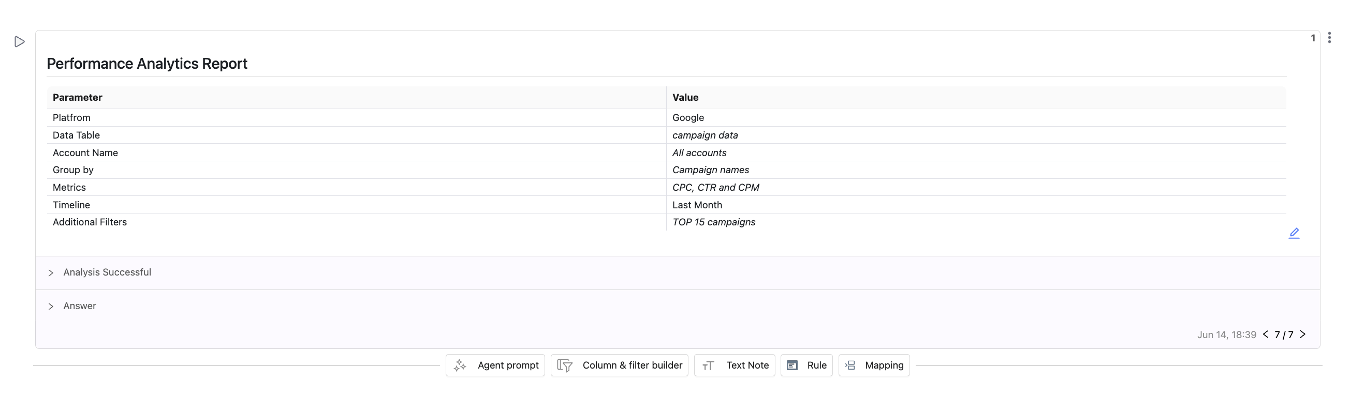Add a Text Note cell
Image resolution: width=1350 pixels, height=397 pixels.
[x=735, y=365]
